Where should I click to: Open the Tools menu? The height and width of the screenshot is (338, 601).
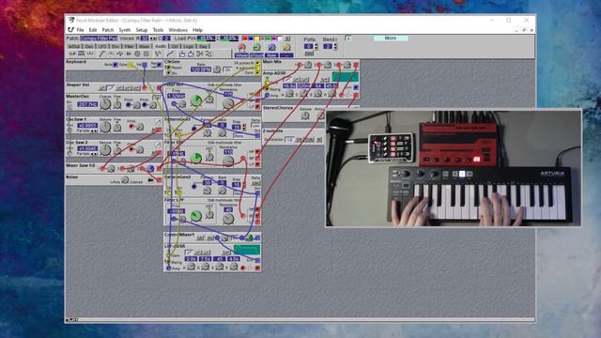click(x=158, y=30)
